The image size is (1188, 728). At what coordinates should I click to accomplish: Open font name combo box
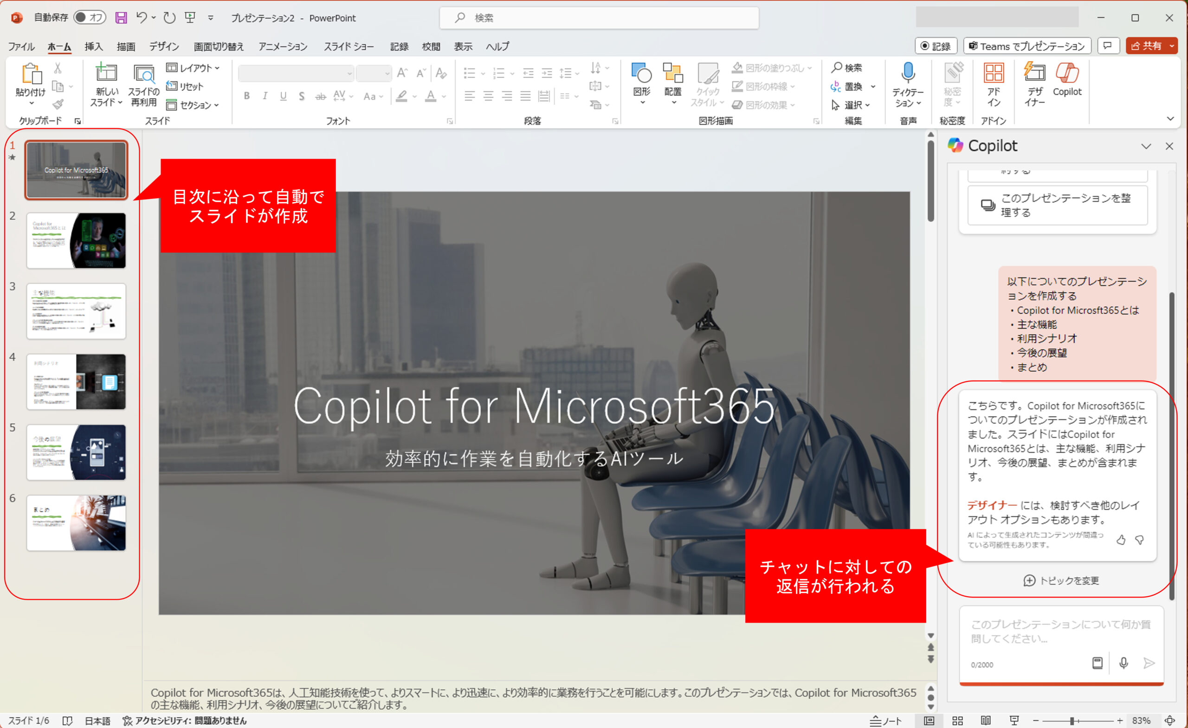[296, 74]
